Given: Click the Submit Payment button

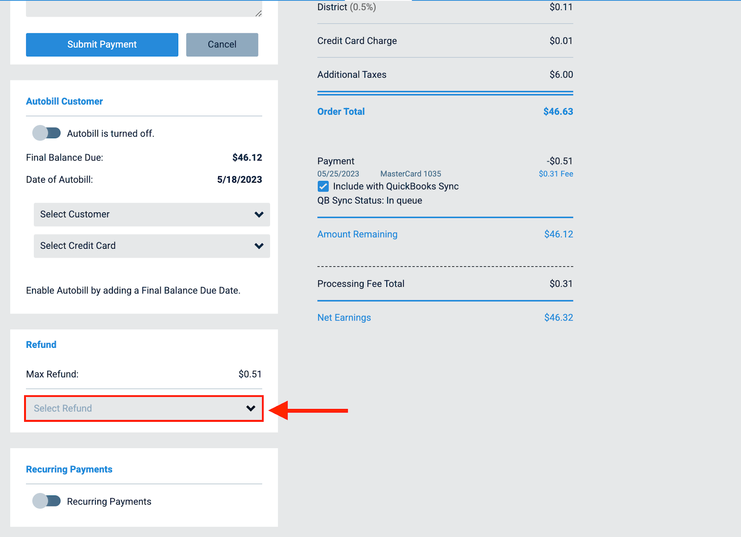Looking at the screenshot, I should 102,44.
